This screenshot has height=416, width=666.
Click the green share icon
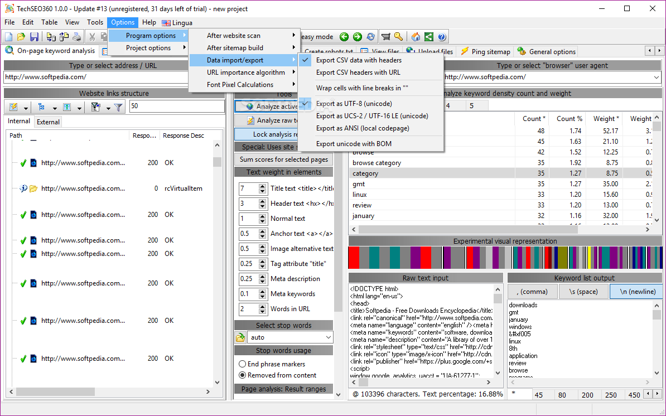[x=428, y=37]
